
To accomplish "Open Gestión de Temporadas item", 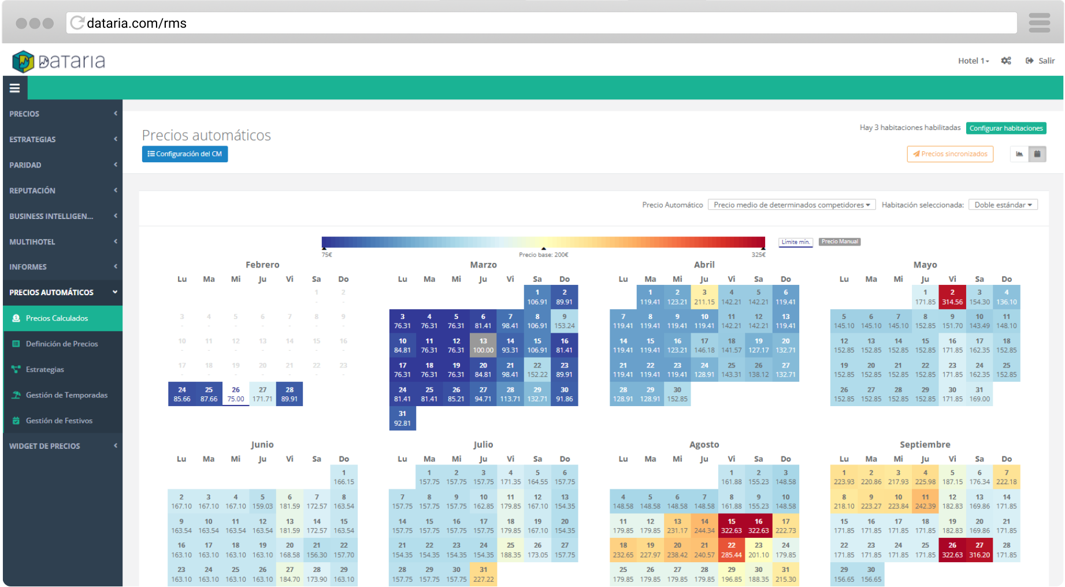I will 62,395.
